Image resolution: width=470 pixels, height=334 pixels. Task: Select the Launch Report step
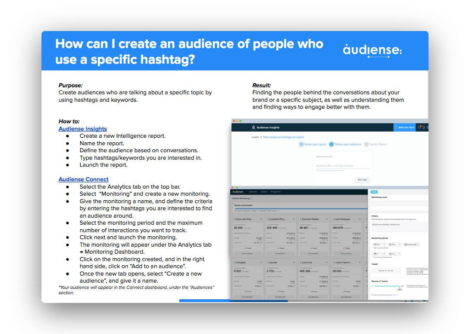(375, 144)
